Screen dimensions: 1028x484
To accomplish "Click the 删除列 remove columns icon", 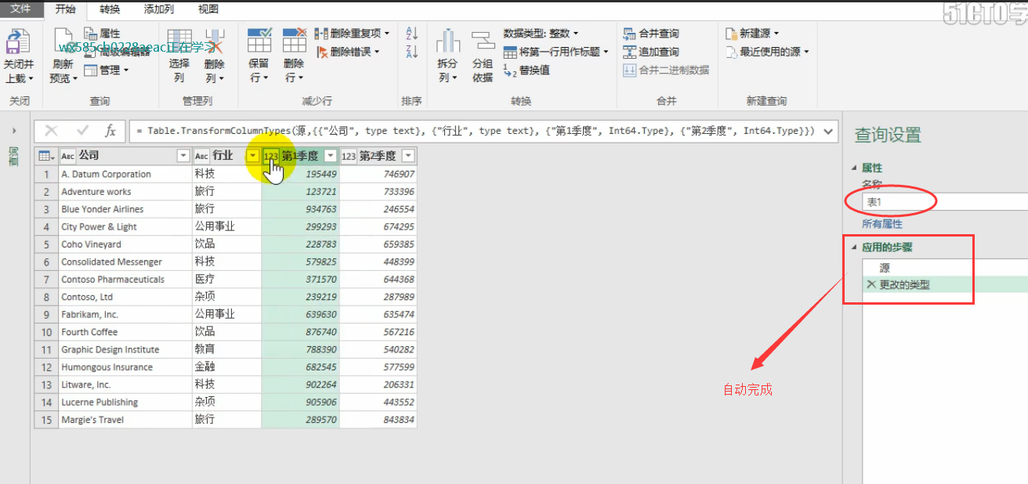I will pyautogui.click(x=214, y=42).
